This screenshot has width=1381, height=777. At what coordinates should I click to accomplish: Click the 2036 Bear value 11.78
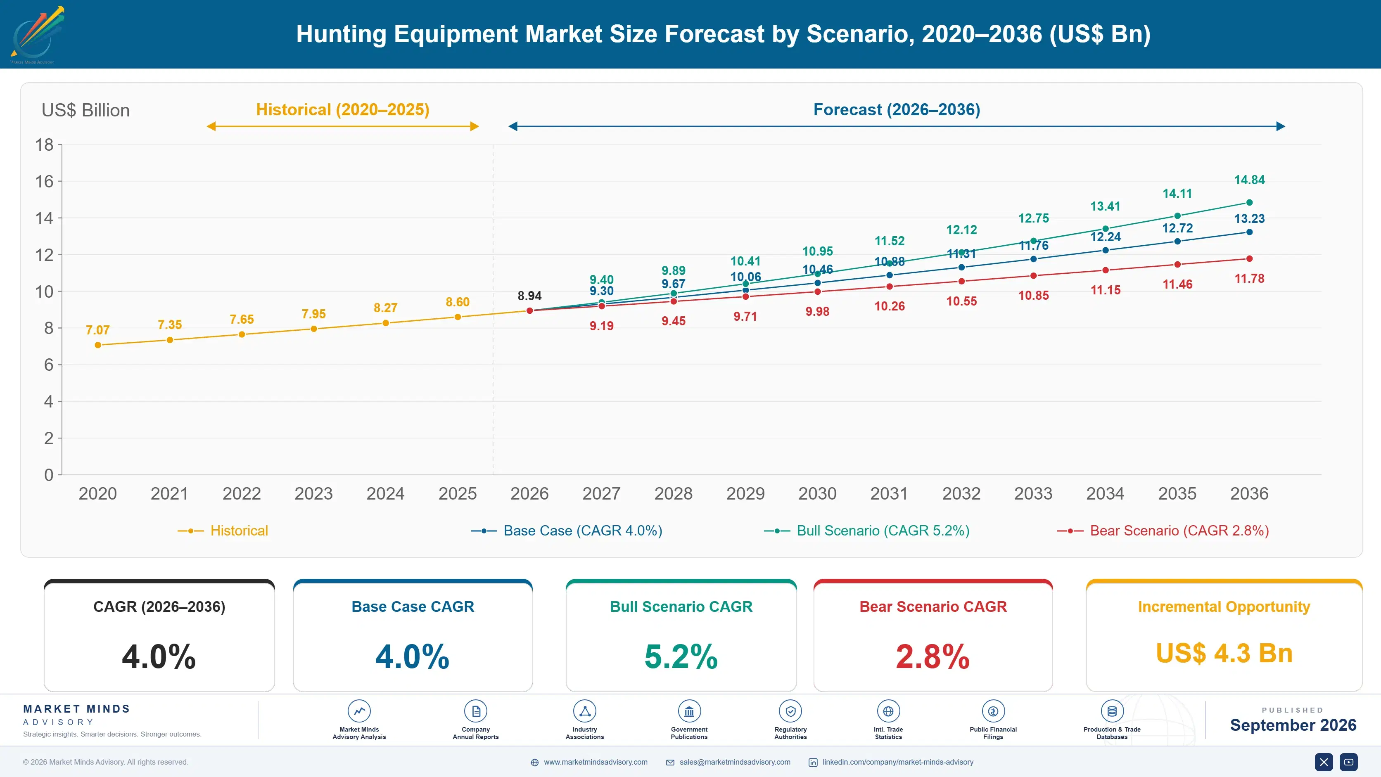(x=1249, y=279)
